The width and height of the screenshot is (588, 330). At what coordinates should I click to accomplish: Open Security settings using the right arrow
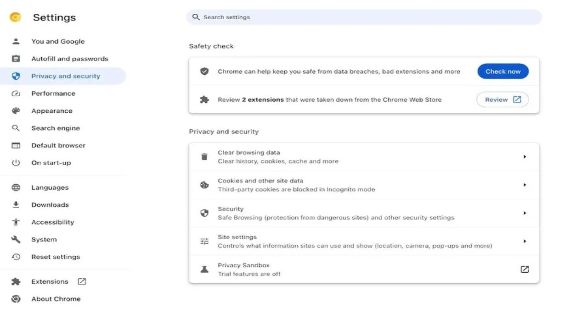point(525,213)
